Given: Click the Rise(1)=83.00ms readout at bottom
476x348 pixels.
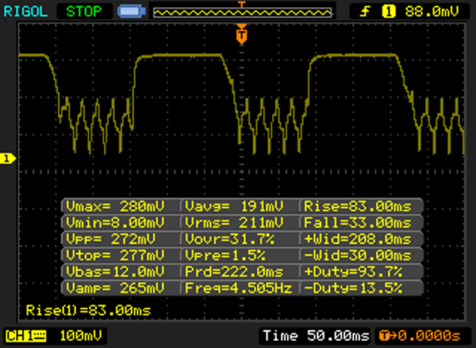Looking at the screenshot, I should pyautogui.click(x=88, y=311).
